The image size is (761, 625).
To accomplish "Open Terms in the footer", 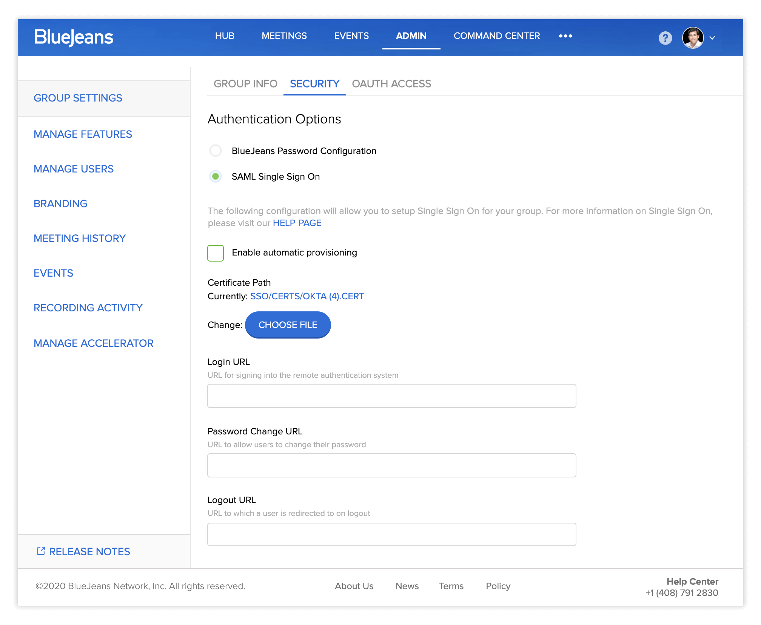I will pos(451,586).
